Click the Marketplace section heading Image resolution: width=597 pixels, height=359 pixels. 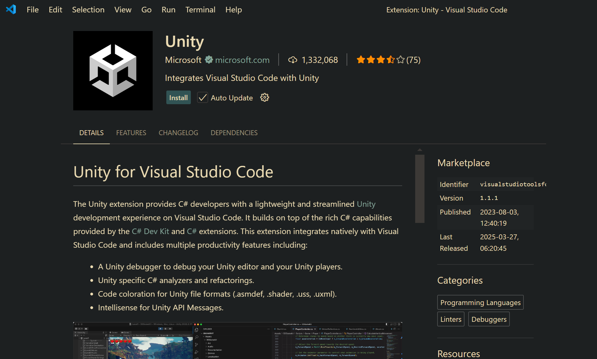pos(464,163)
